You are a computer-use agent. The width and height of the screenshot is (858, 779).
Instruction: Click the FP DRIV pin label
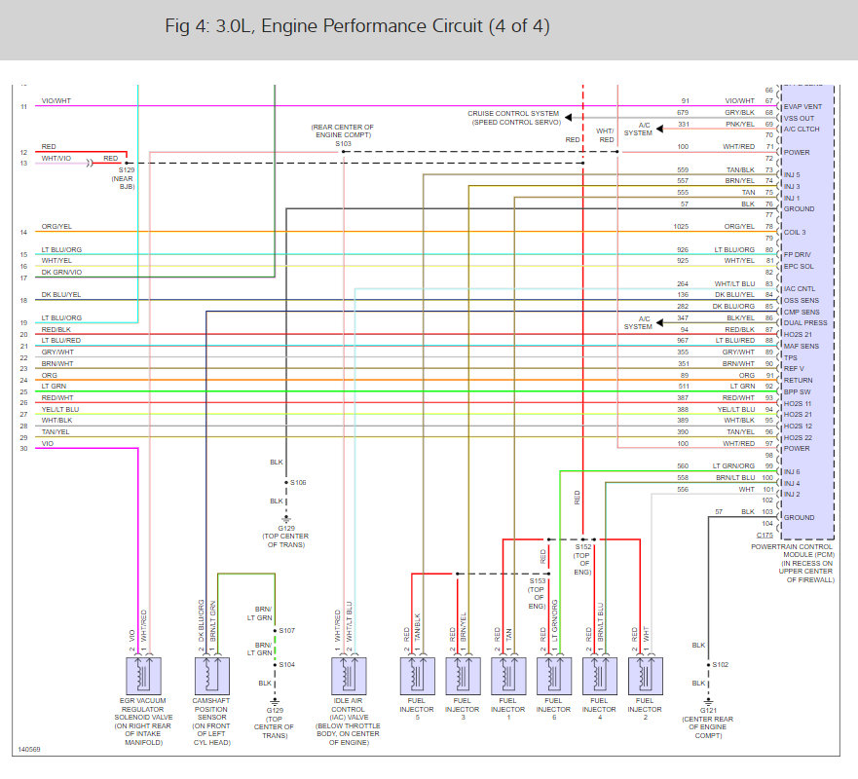pyautogui.click(x=798, y=255)
